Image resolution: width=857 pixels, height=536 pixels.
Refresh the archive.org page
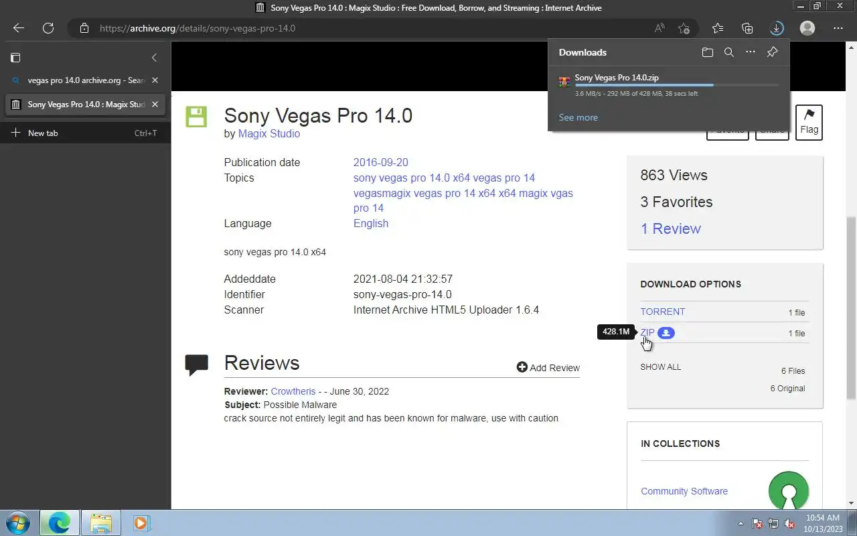pos(48,28)
